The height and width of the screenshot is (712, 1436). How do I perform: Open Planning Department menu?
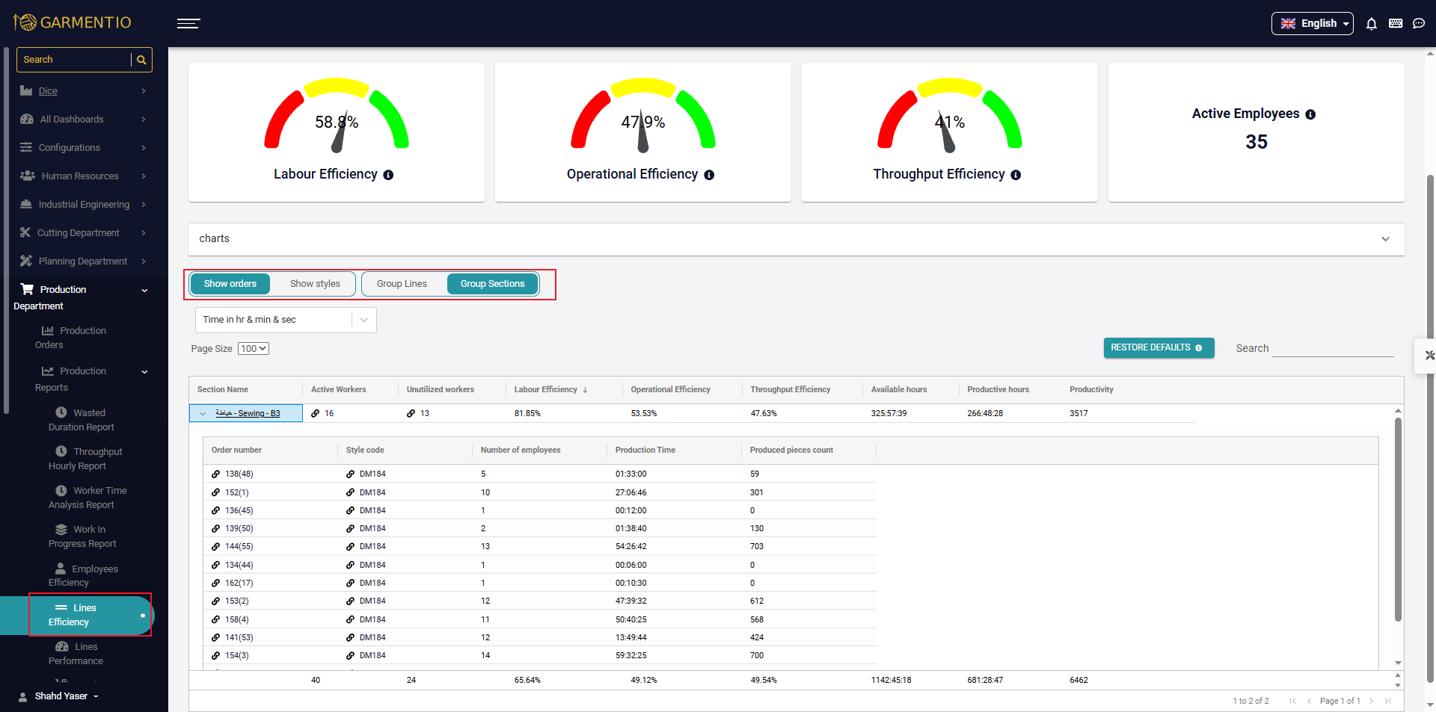[x=82, y=261]
